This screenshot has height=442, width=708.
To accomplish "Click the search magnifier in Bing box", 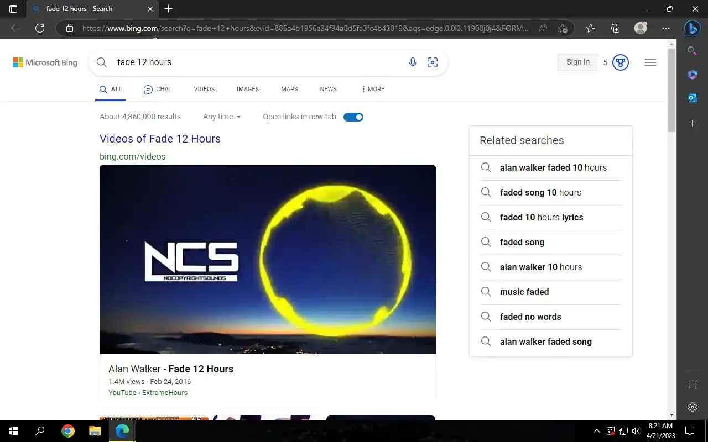I will pos(102,62).
